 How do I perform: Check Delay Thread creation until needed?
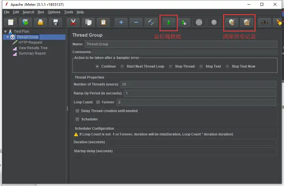tap(77, 111)
